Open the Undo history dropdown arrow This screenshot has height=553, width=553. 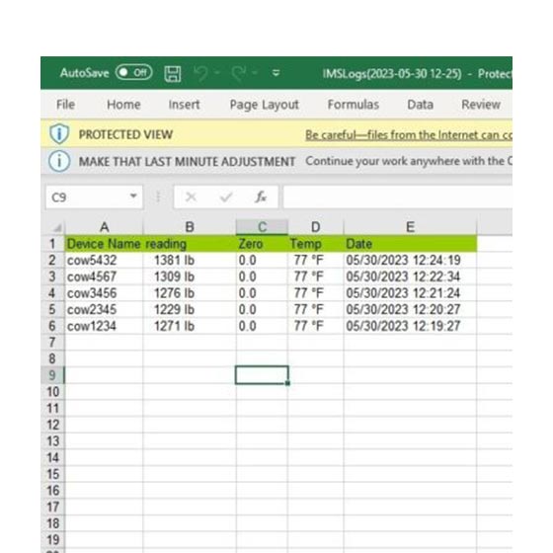coord(217,73)
